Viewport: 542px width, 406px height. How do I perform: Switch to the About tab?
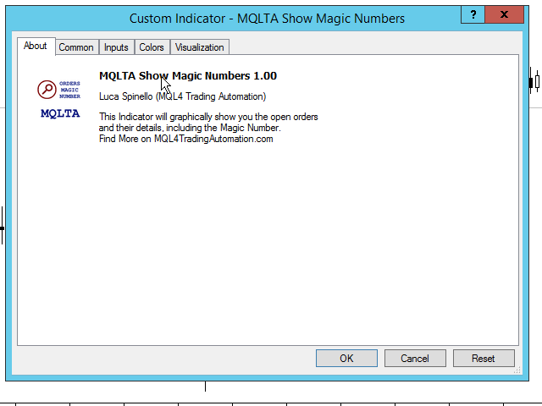(x=36, y=46)
